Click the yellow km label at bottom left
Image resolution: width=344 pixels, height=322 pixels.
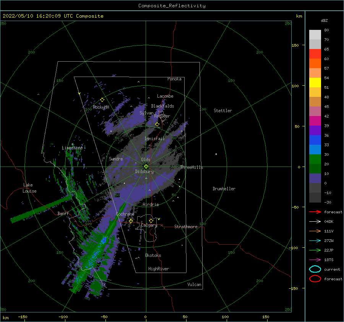[5, 318]
